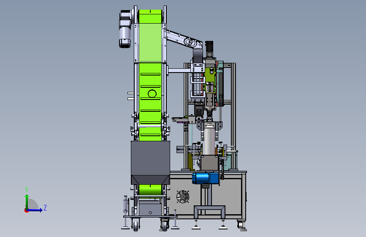This screenshot has width=366, height=237.
Task: Select the dark gray hopper box
Action: click(x=150, y=163)
